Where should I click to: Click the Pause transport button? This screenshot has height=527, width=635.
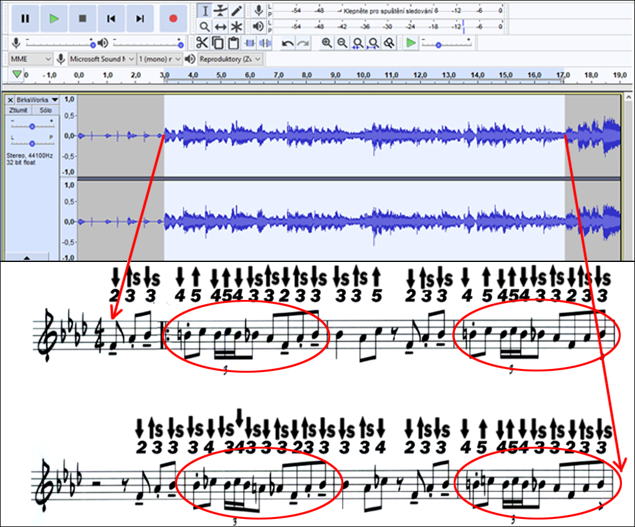click(x=25, y=19)
